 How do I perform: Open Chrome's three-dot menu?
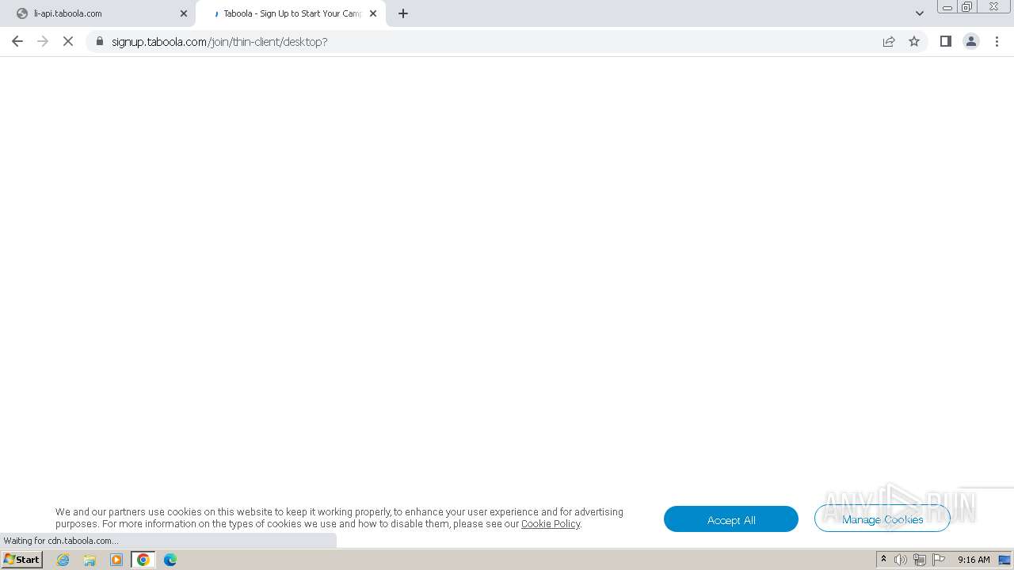pos(997,41)
